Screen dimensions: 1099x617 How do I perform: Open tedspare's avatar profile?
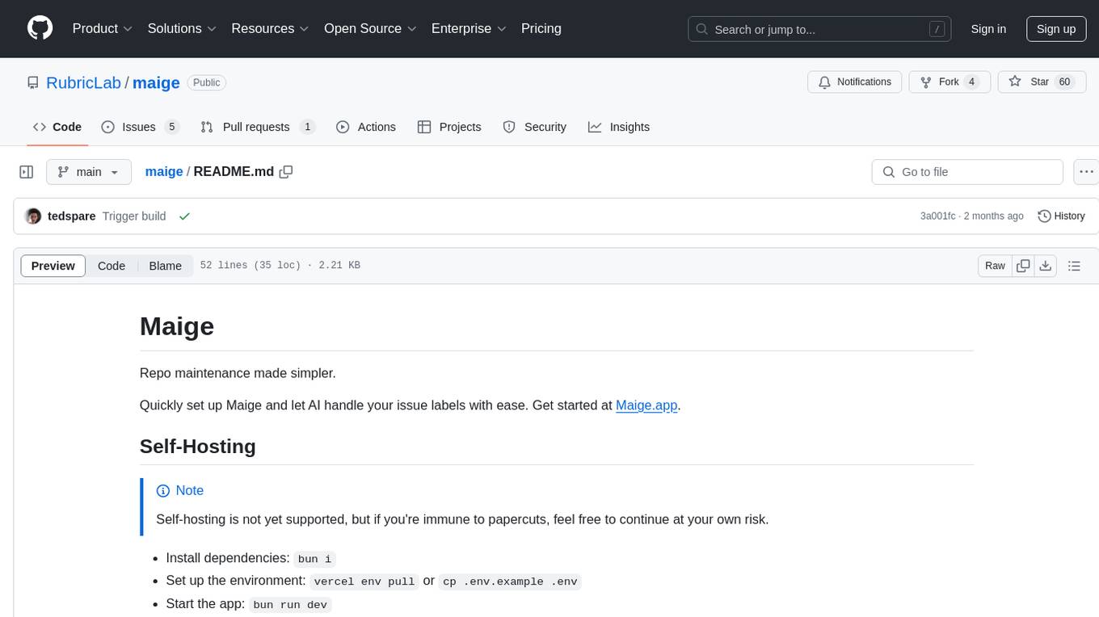[33, 216]
